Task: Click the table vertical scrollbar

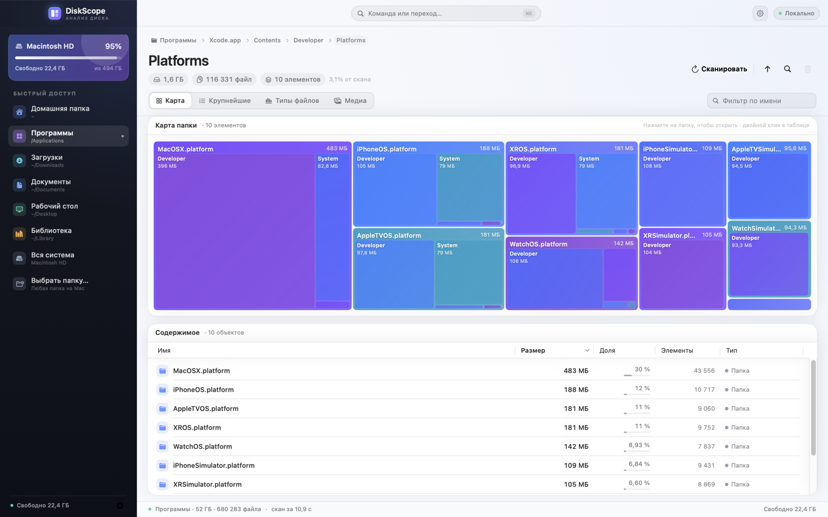Action: click(814, 408)
